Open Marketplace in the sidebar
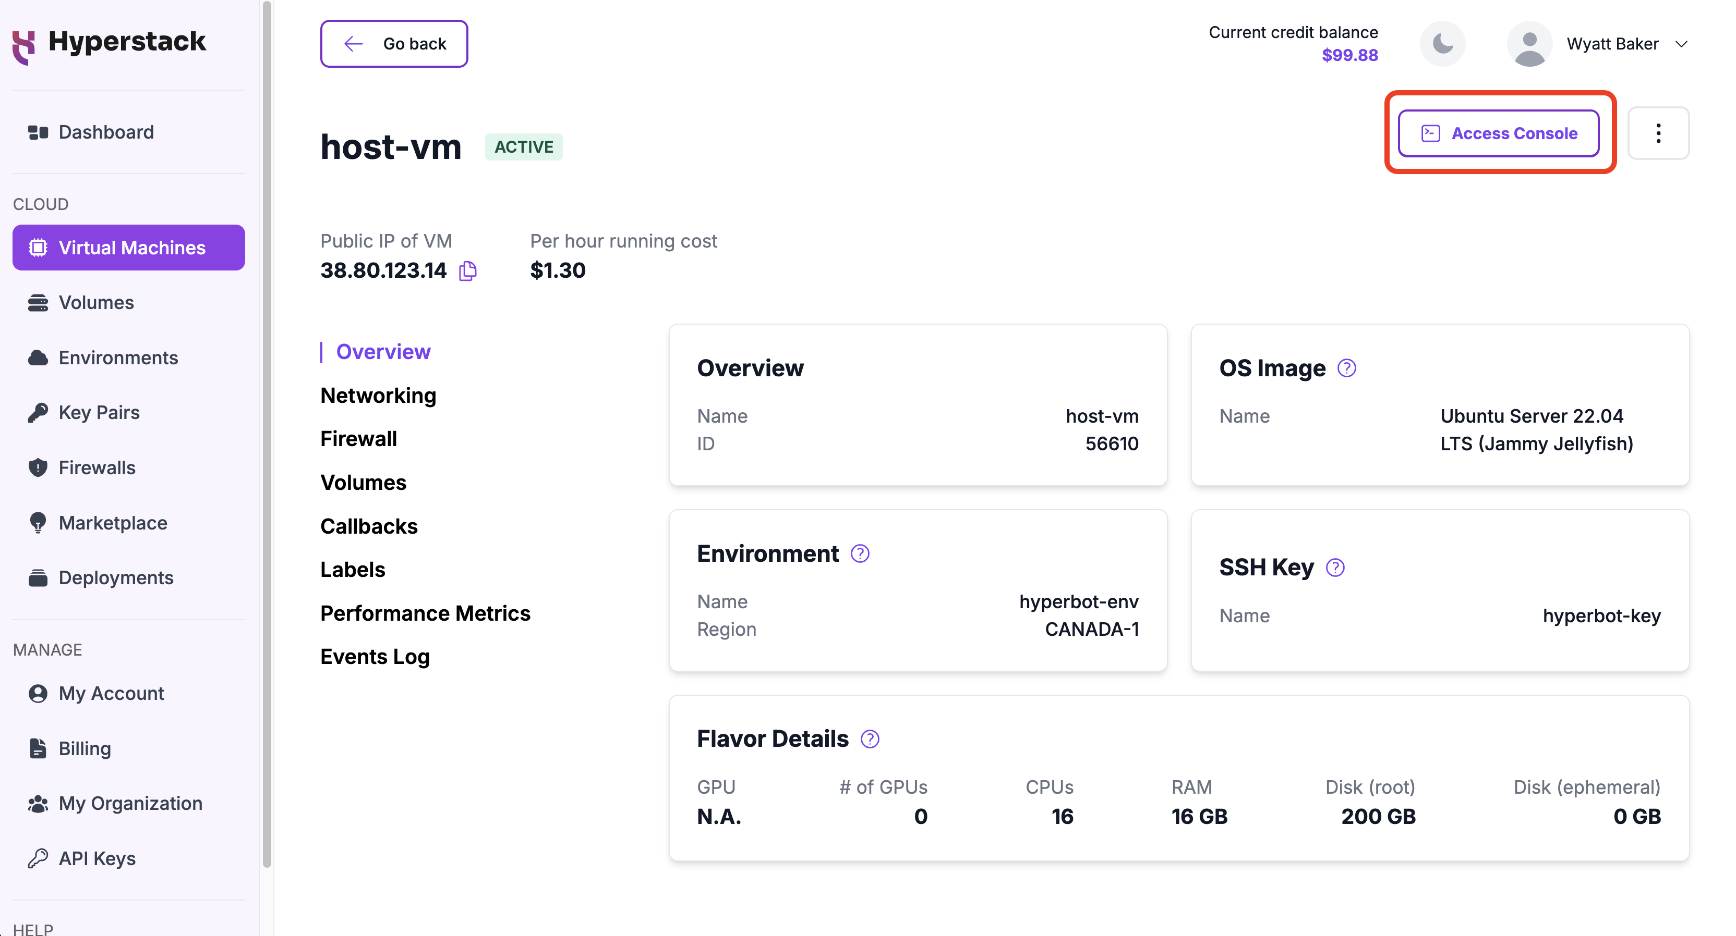 (x=129, y=523)
